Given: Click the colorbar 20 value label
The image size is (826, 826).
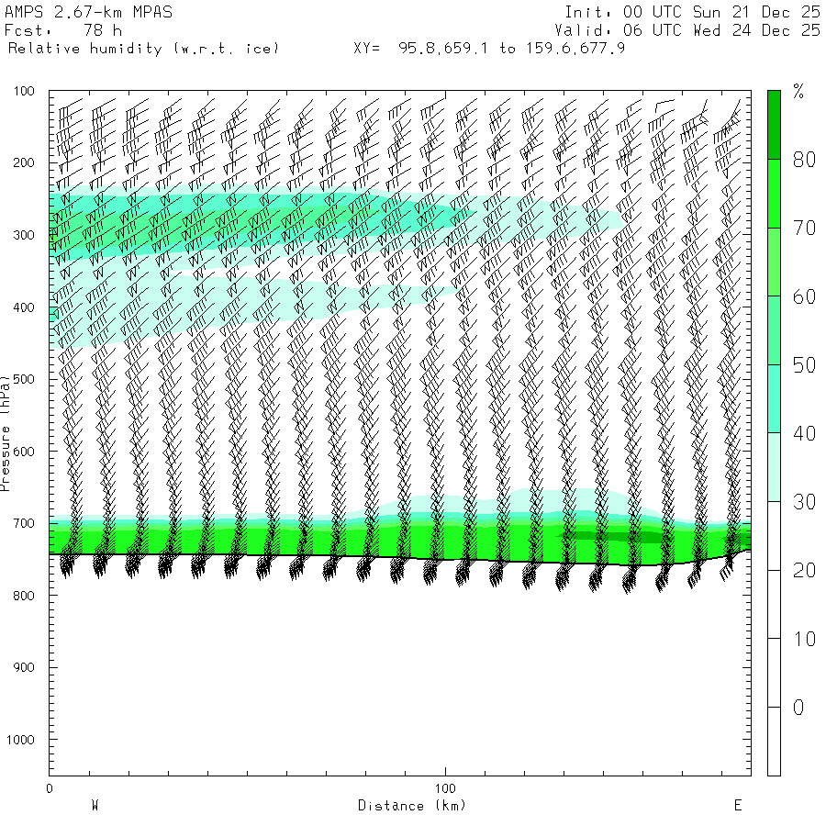Looking at the screenshot, I should (804, 571).
